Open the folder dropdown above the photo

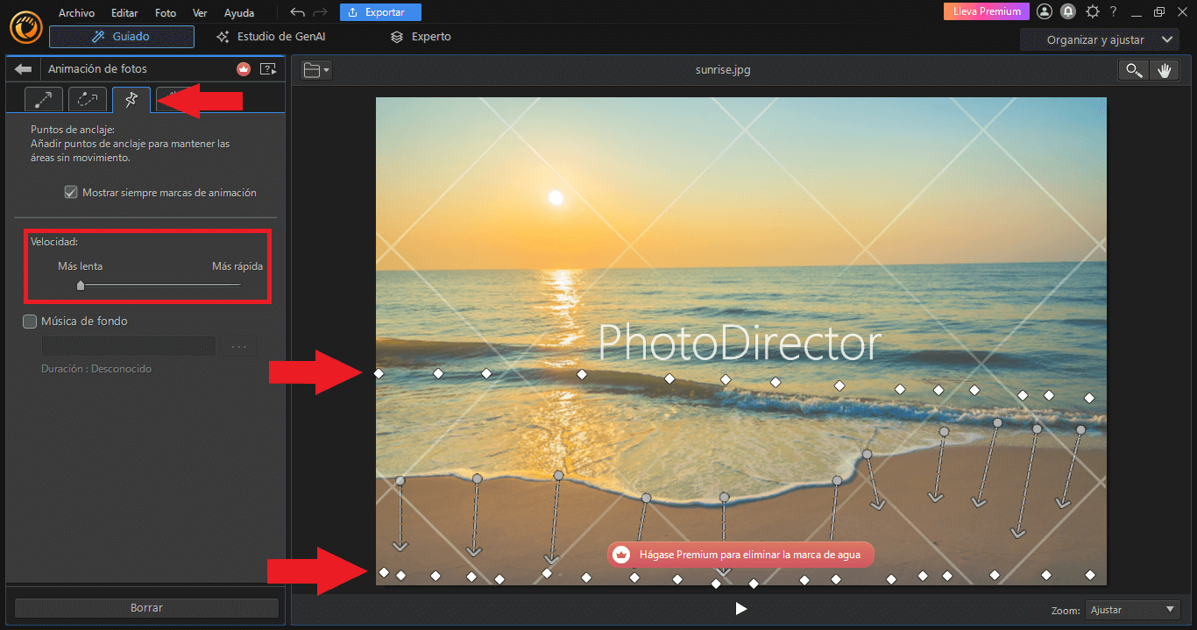[316, 71]
